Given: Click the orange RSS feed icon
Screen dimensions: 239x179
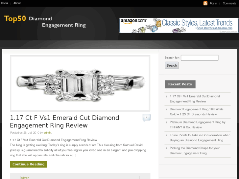Looking at the screenshot, I should click(x=205, y=3).
